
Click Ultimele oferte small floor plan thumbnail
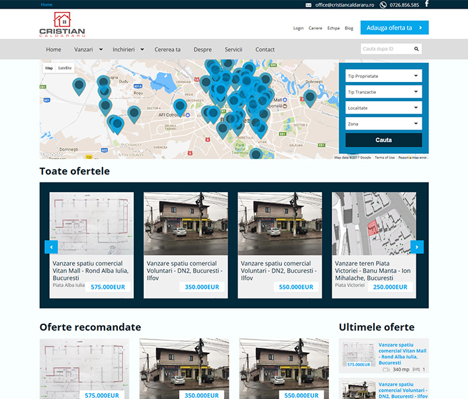[359, 354]
